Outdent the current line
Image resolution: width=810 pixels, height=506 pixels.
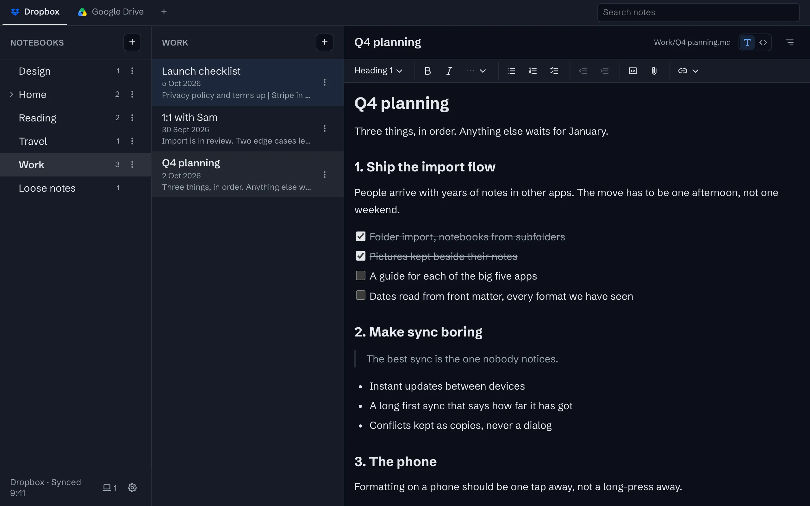point(583,71)
